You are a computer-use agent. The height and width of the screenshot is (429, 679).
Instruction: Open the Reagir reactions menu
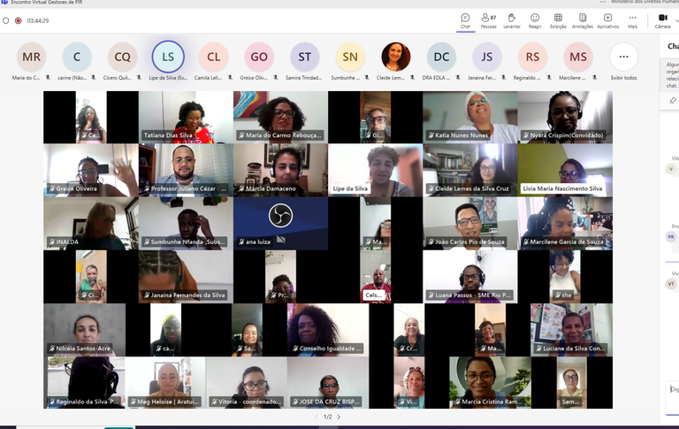(535, 20)
